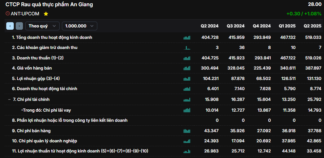Open the 1.000.000 unit dropdown
Screen dimensions: 324x158
pos(80,26)
